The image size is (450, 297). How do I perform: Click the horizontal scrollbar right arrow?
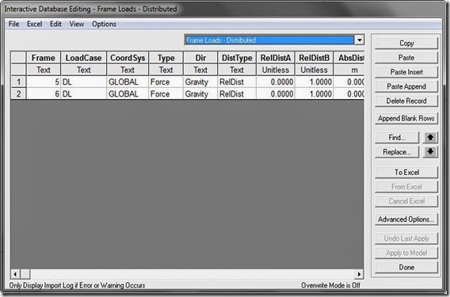tap(359, 274)
